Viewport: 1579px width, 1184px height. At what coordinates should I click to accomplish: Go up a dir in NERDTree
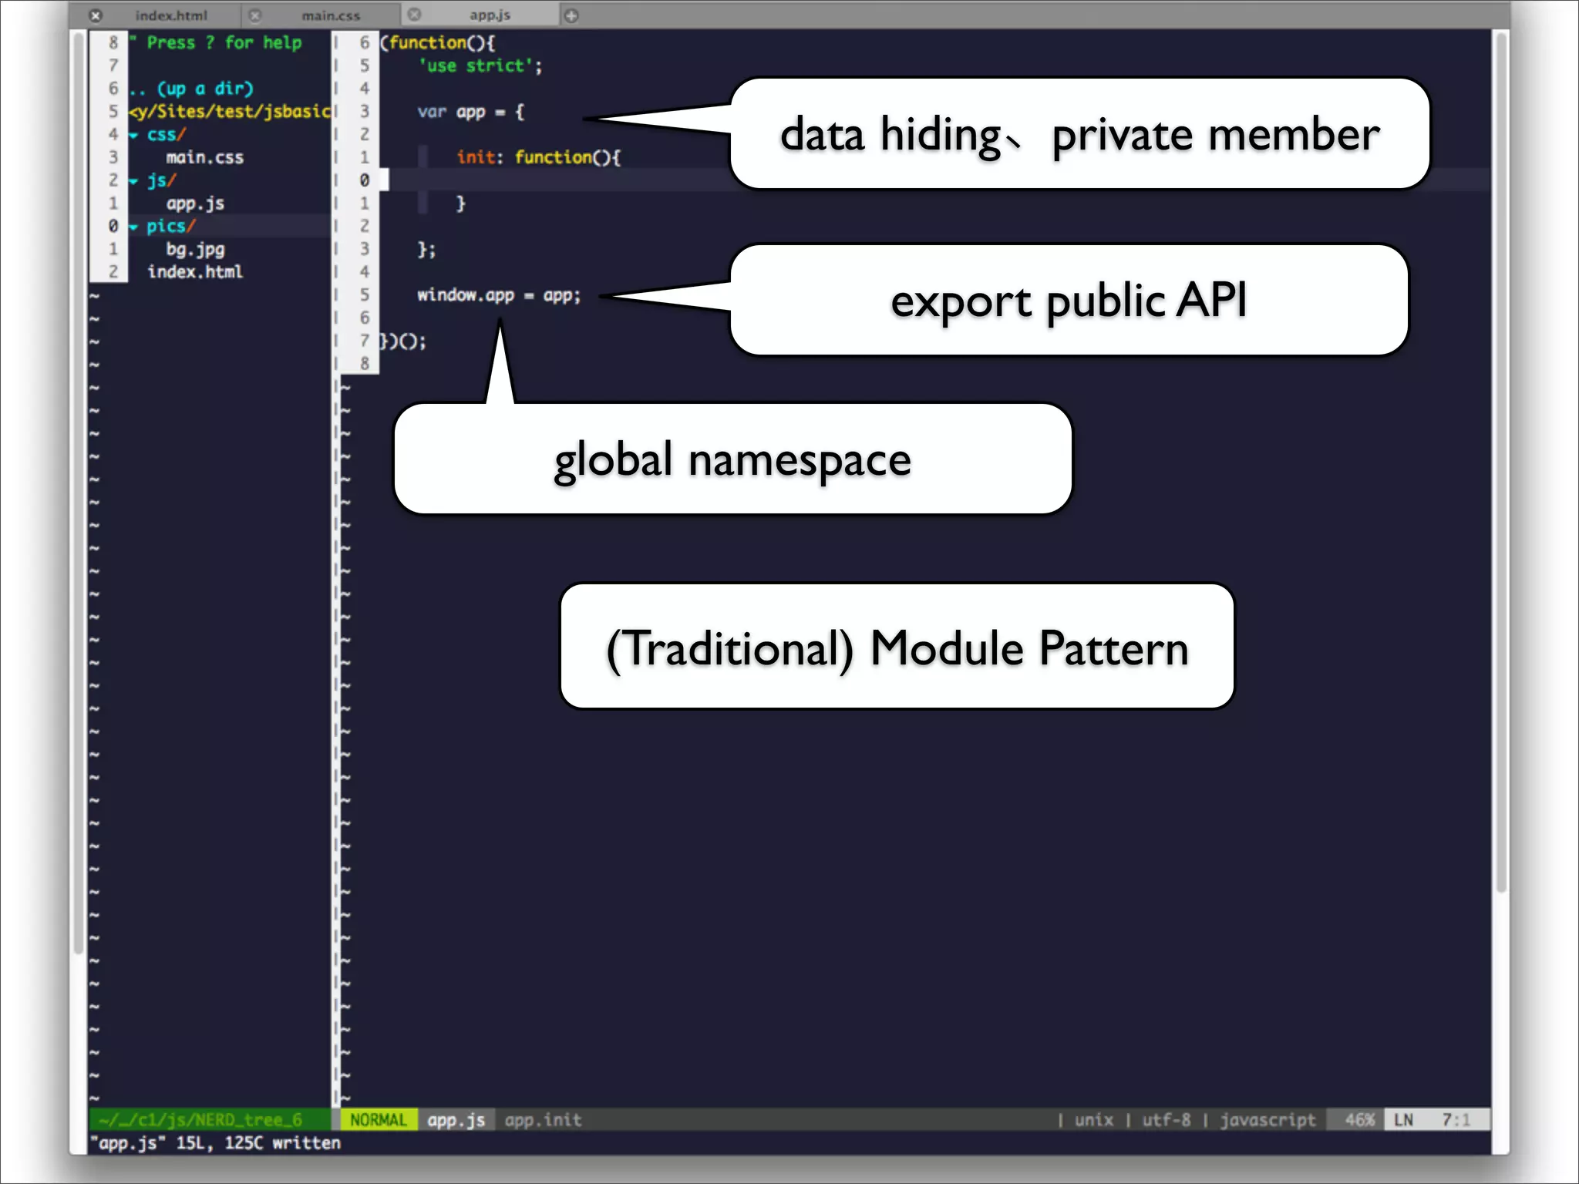click(x=191, y=89)
